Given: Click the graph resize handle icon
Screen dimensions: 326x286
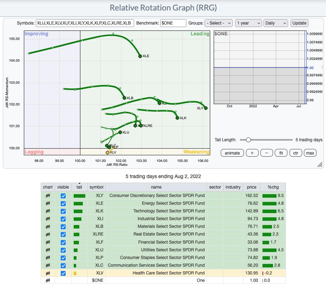Looking at the screenshot, I should tap(320, 164).
